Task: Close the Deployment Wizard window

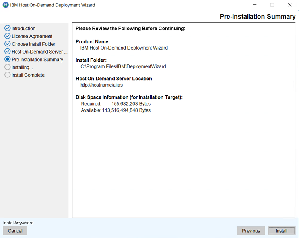Action: click(x=289, y=5)
